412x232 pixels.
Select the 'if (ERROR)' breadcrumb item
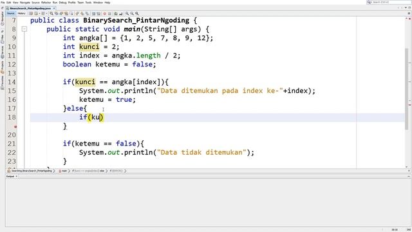117,171
